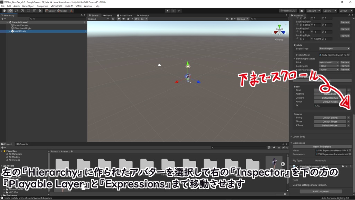The image size is (355, 200).
Task: Toggle 2D mode in the Scene view
Action: point(113,19)
